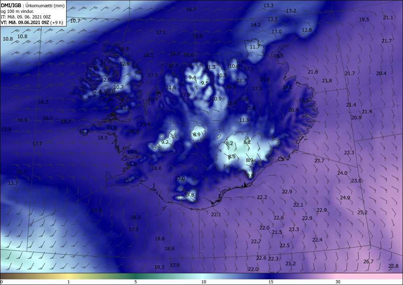Click the 10 label on the color scale
The height and width of the screenshot is (285, 403).
[x=204, y=282]
